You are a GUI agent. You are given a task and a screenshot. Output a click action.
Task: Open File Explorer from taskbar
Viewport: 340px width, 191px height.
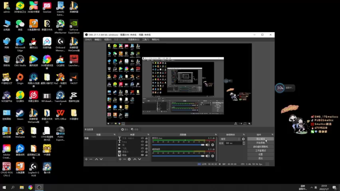click(22, 187)
